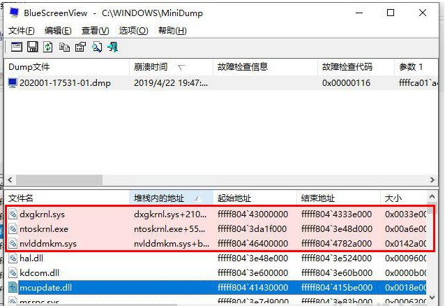Sort by the 起始地址 column header

(255, 198)
